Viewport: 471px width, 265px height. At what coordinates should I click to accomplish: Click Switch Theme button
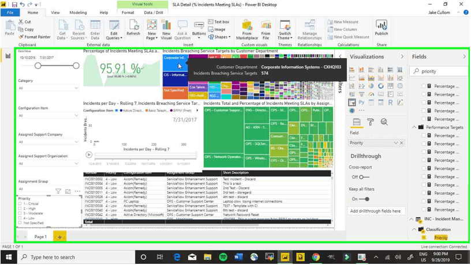[285, 29]
